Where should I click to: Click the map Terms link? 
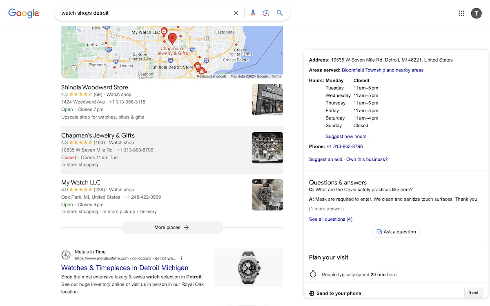click(276, 76)
